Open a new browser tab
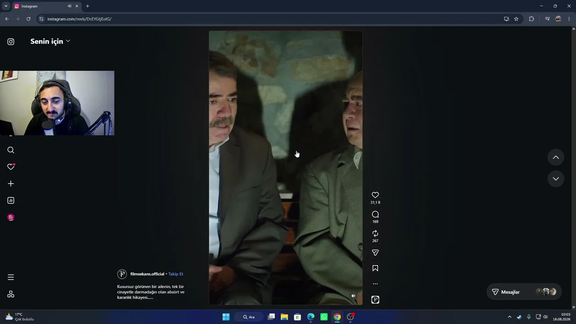This screenshot has height=324, width=576. point(87,6)
